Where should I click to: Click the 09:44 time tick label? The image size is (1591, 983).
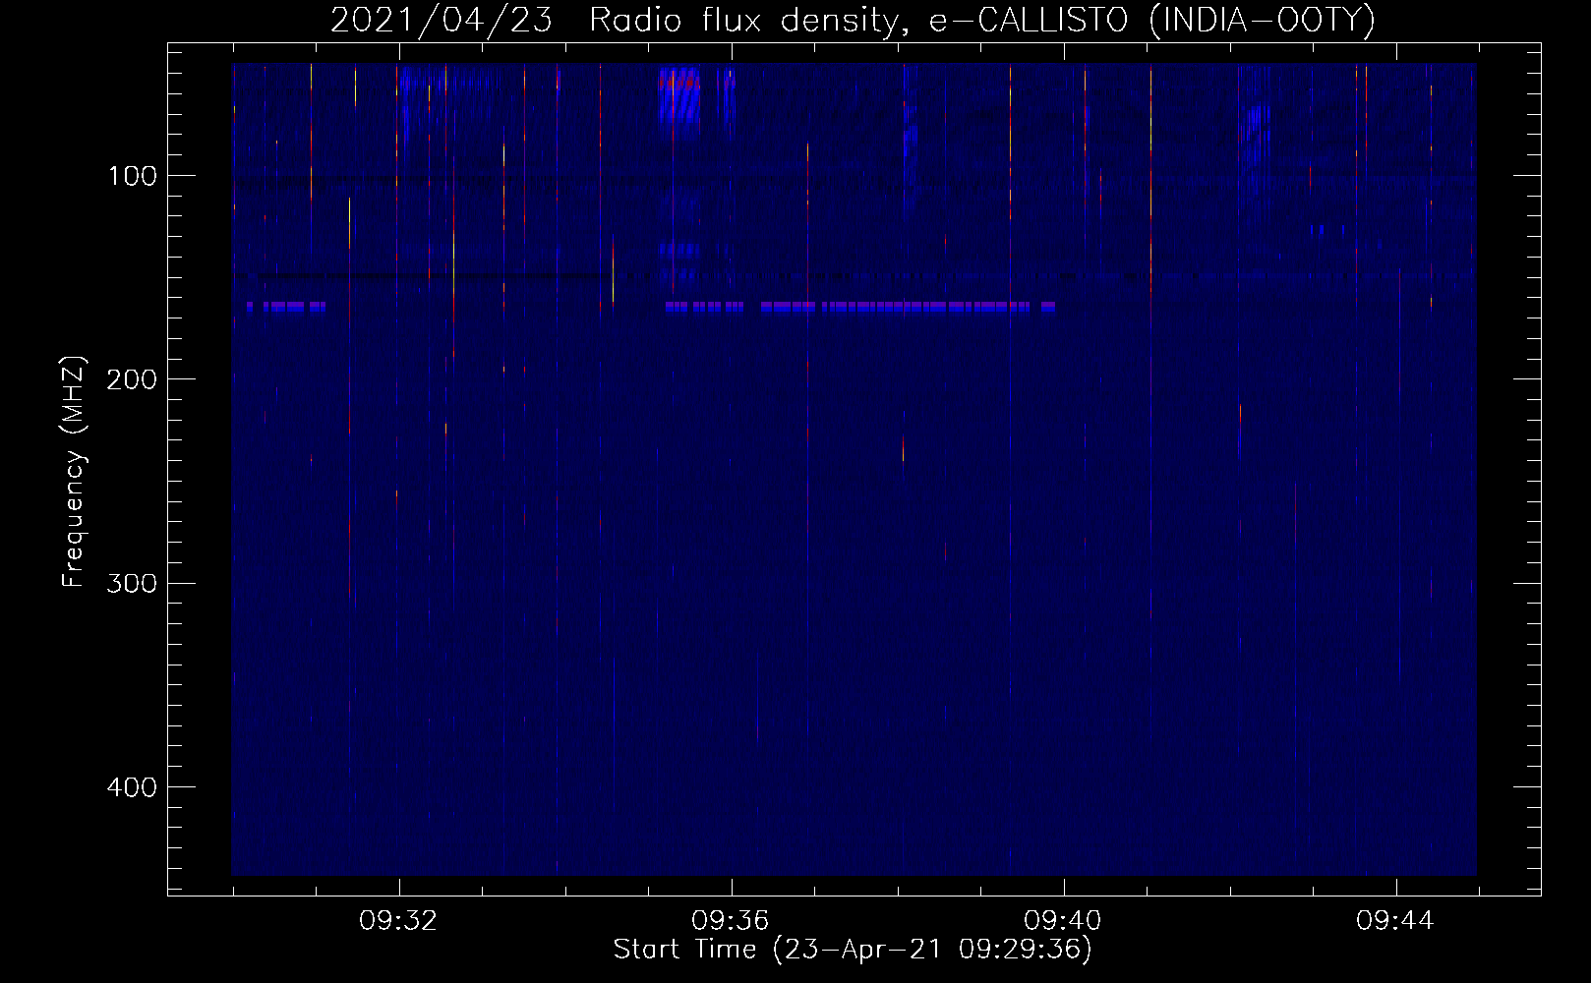click(x=1395, y=921)
